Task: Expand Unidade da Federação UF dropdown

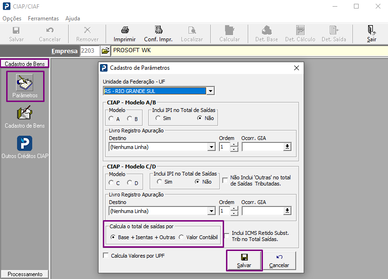Action: (210, 91)
